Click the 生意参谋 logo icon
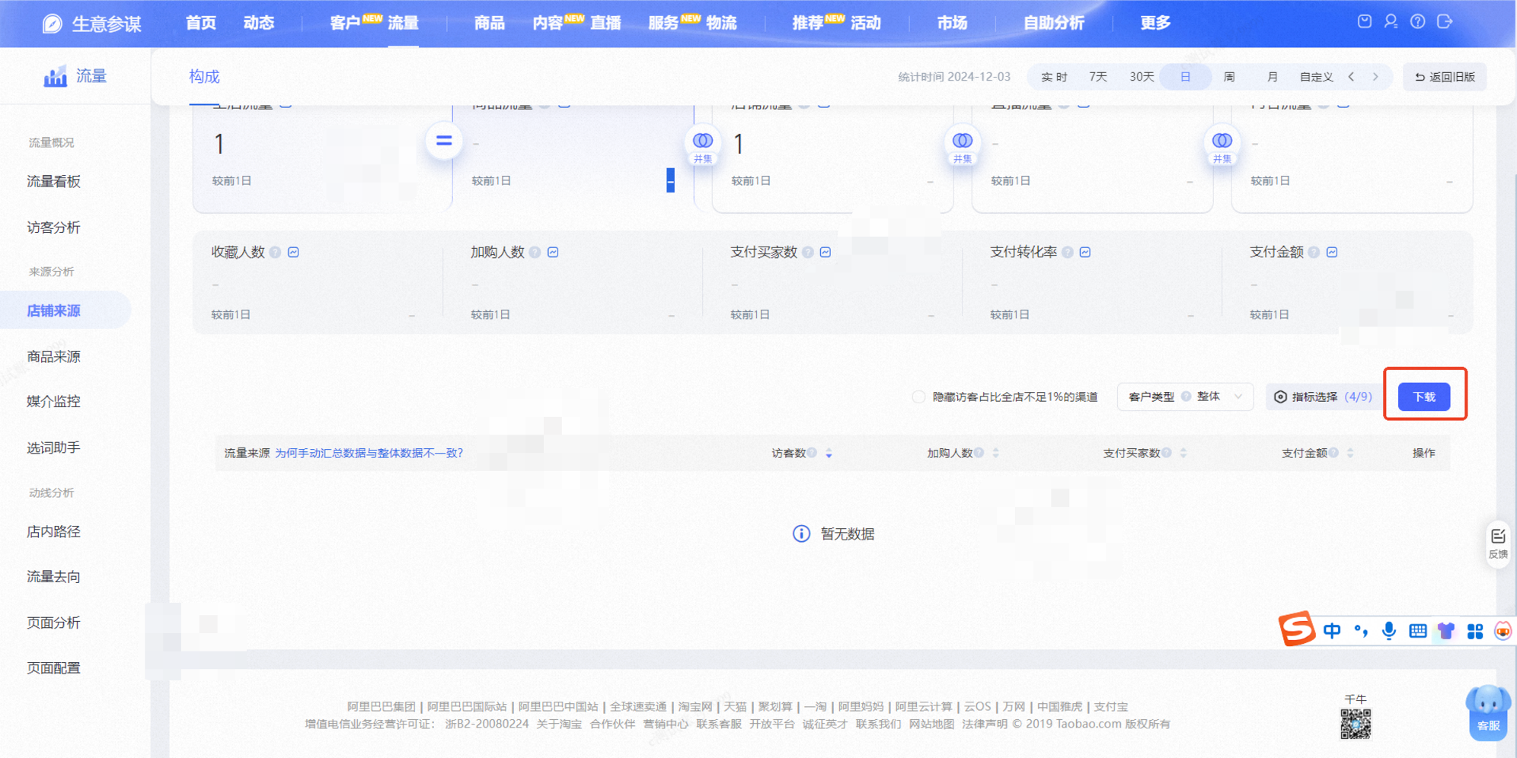Screen dimensions: 1517x758 (52, 24)
